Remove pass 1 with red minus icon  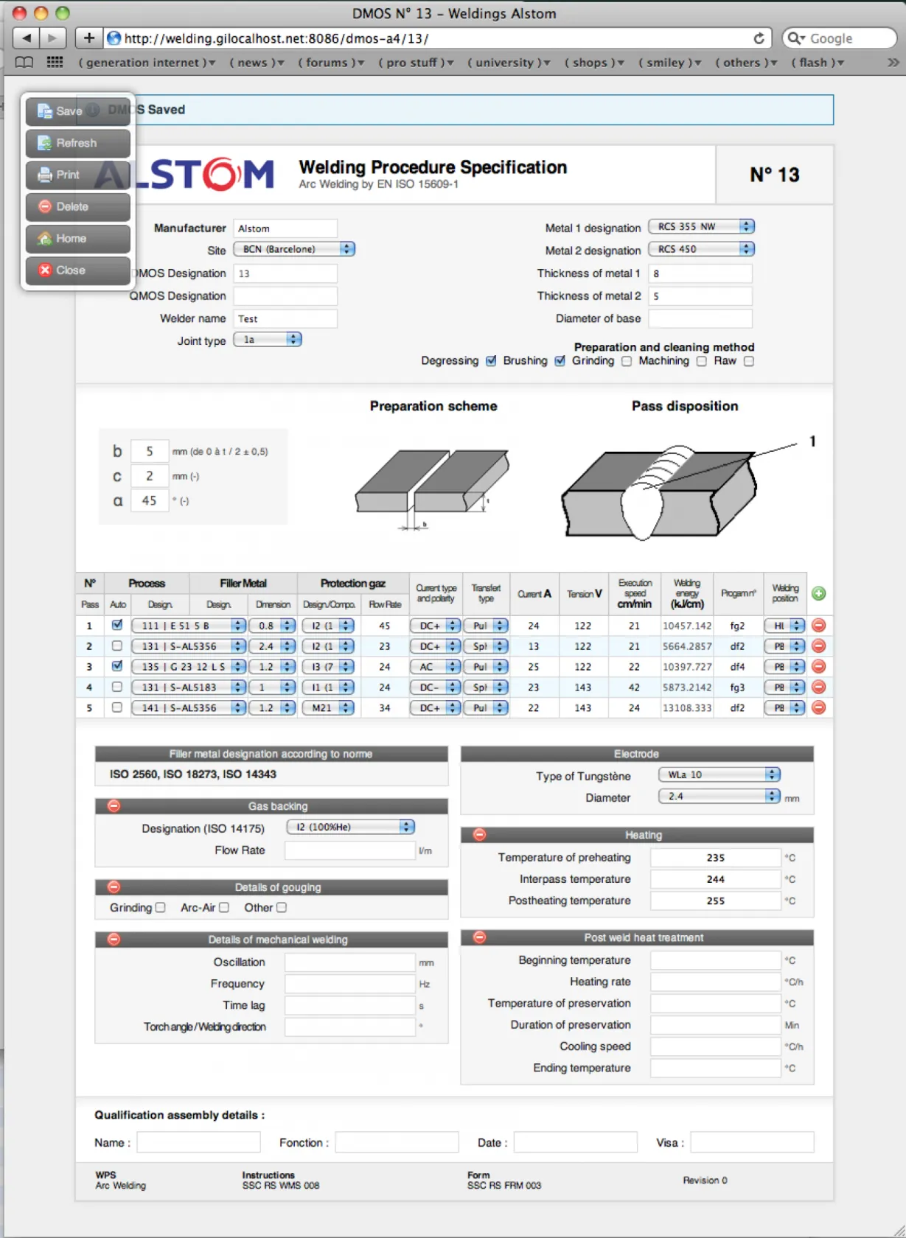[818, 625]
